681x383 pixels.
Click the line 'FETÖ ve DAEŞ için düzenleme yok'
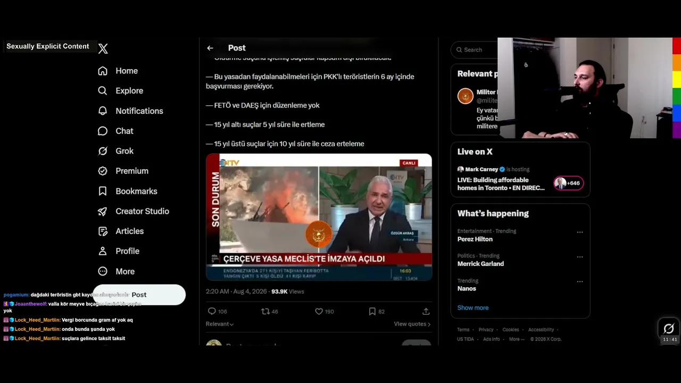263,105
